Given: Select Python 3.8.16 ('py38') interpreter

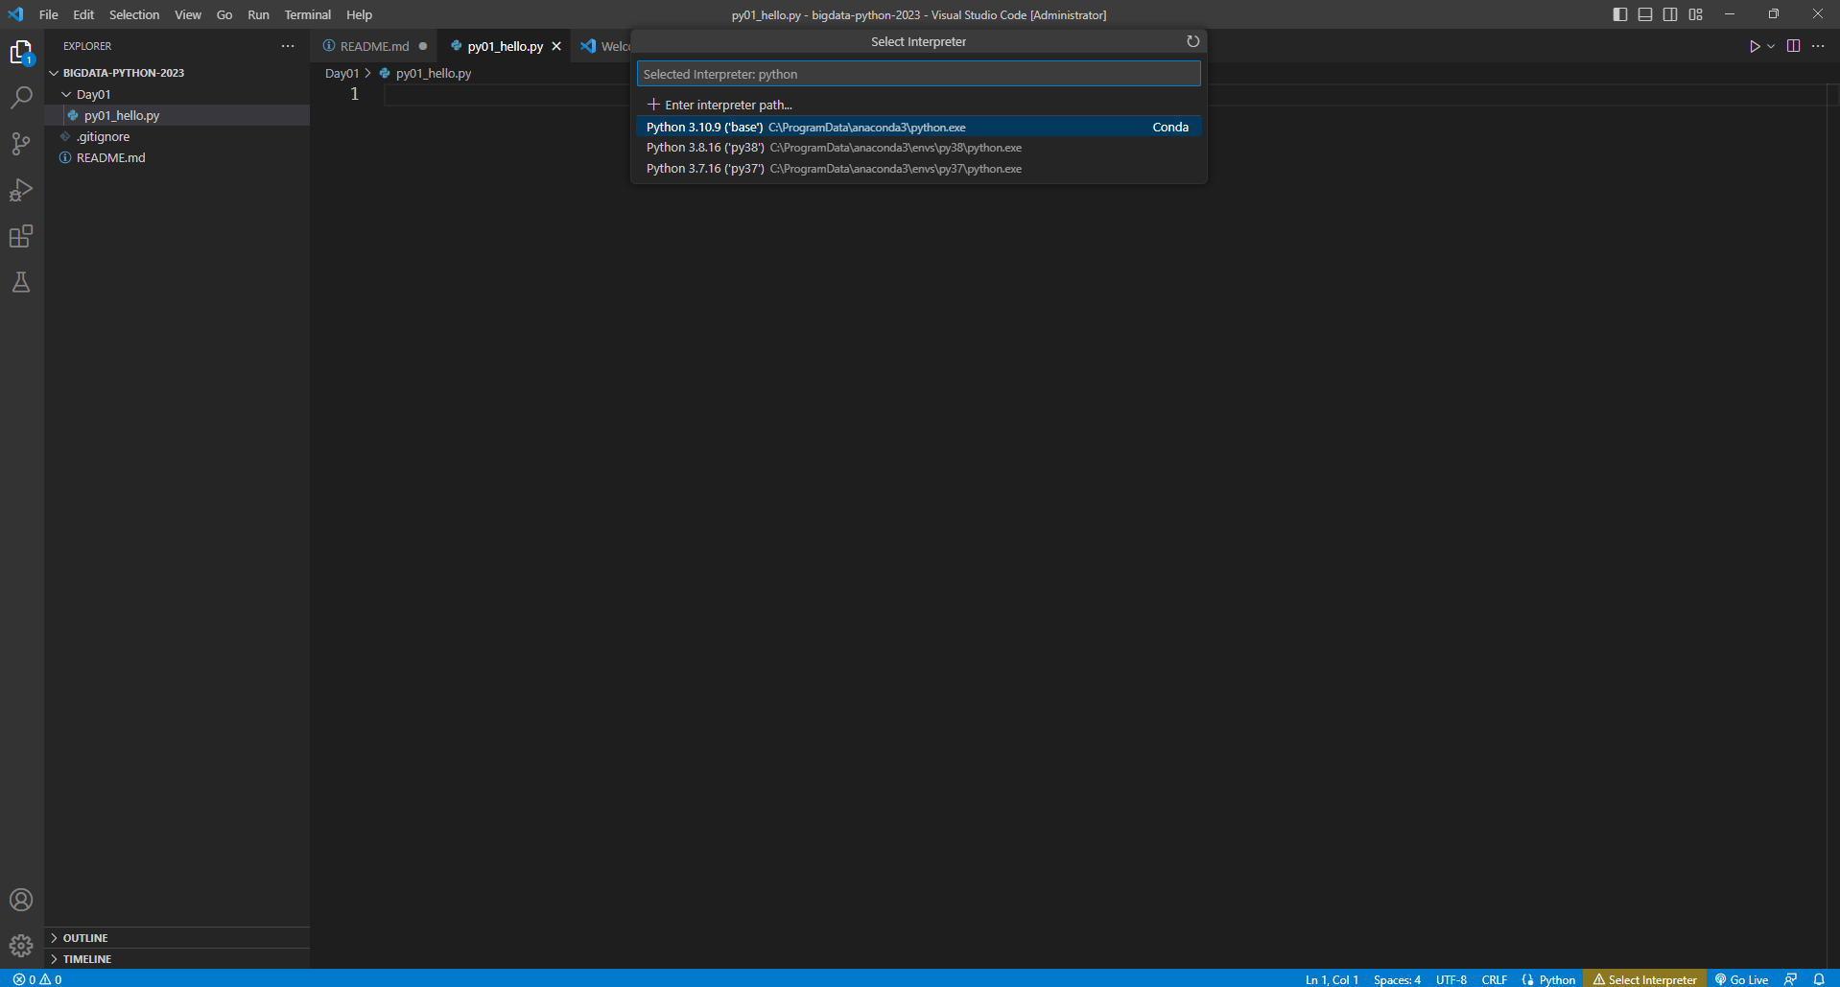Looking at the screenshot, I should pos(918,148).
